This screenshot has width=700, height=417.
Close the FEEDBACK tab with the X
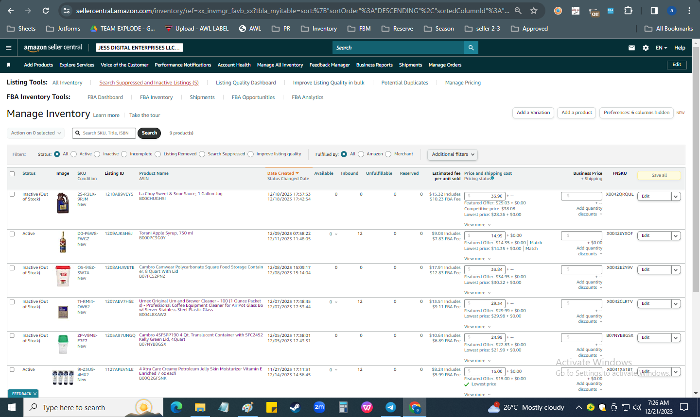click(x=35, y=394)
